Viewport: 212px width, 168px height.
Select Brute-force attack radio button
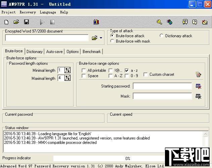[112, 36]
